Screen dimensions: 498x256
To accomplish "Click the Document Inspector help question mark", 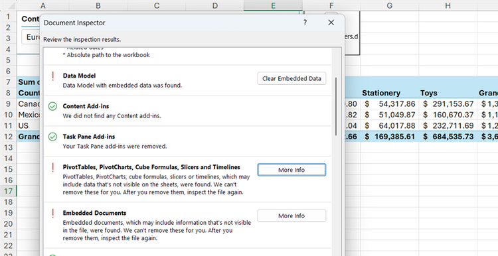I will click(x=305, y=23).
